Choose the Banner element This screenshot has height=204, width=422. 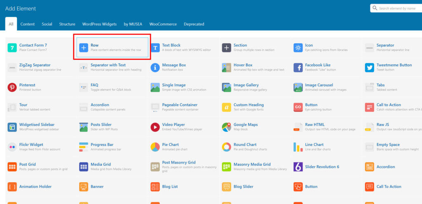[x=113, y=187]
